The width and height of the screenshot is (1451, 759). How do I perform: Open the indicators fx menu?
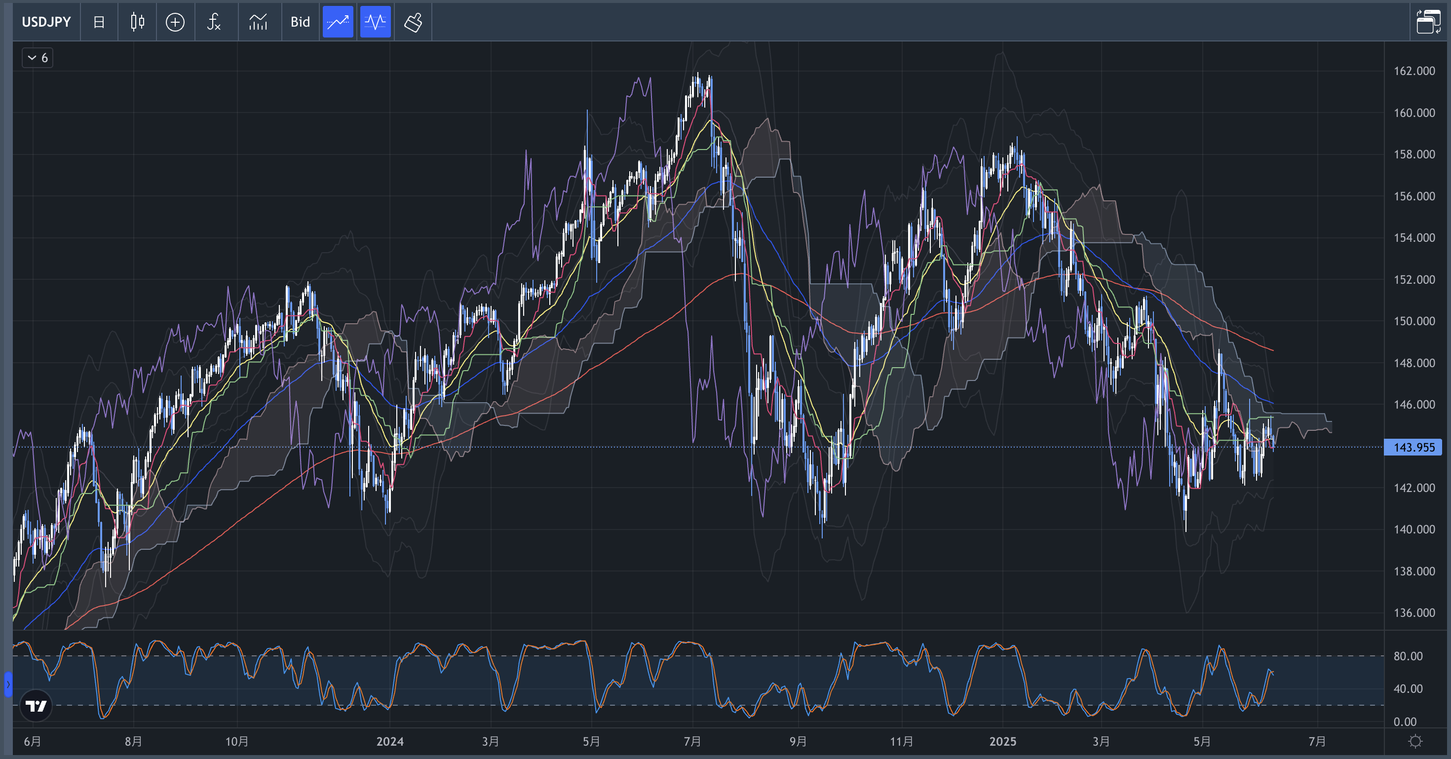[x=214, y=22]
